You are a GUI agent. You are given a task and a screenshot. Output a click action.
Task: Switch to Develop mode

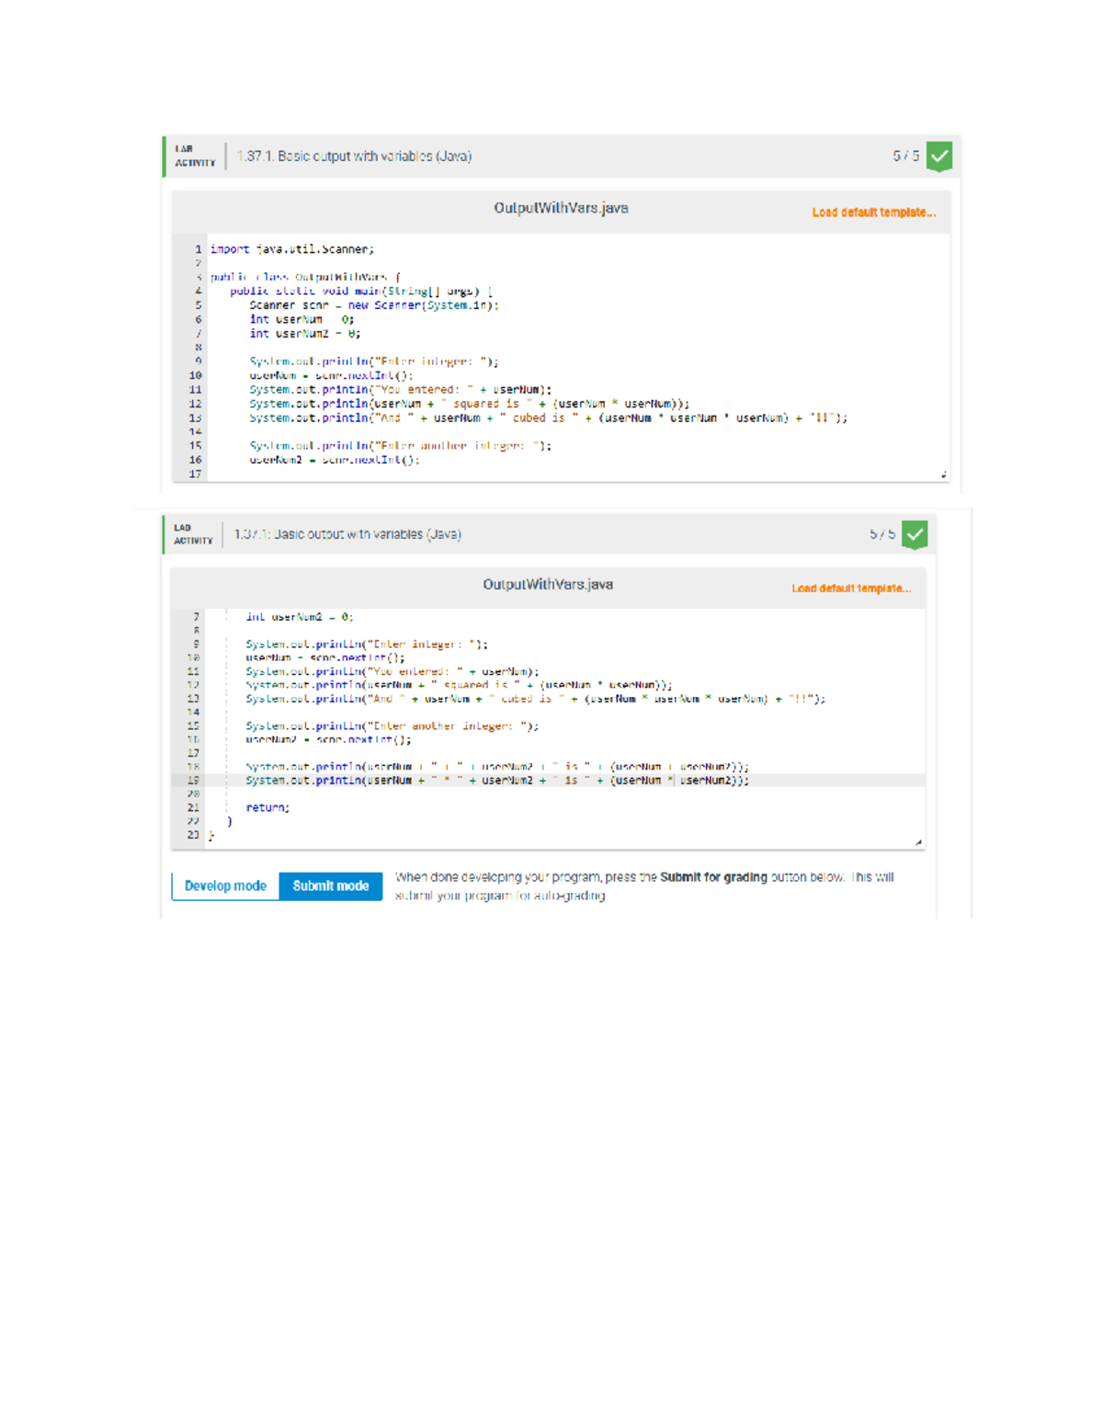(225, 885)
